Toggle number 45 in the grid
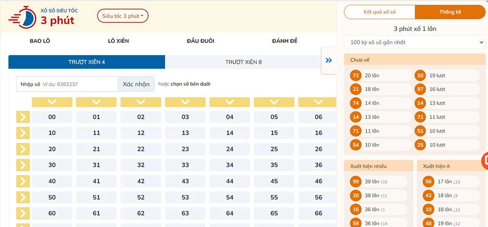The image size is (488, 227). point(274,181)
